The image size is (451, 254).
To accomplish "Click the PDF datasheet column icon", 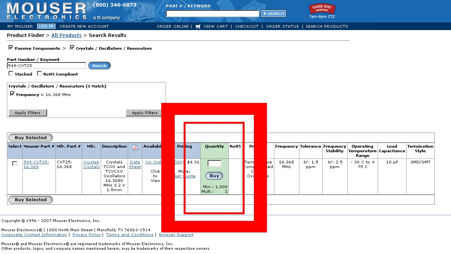I will 135,147.
